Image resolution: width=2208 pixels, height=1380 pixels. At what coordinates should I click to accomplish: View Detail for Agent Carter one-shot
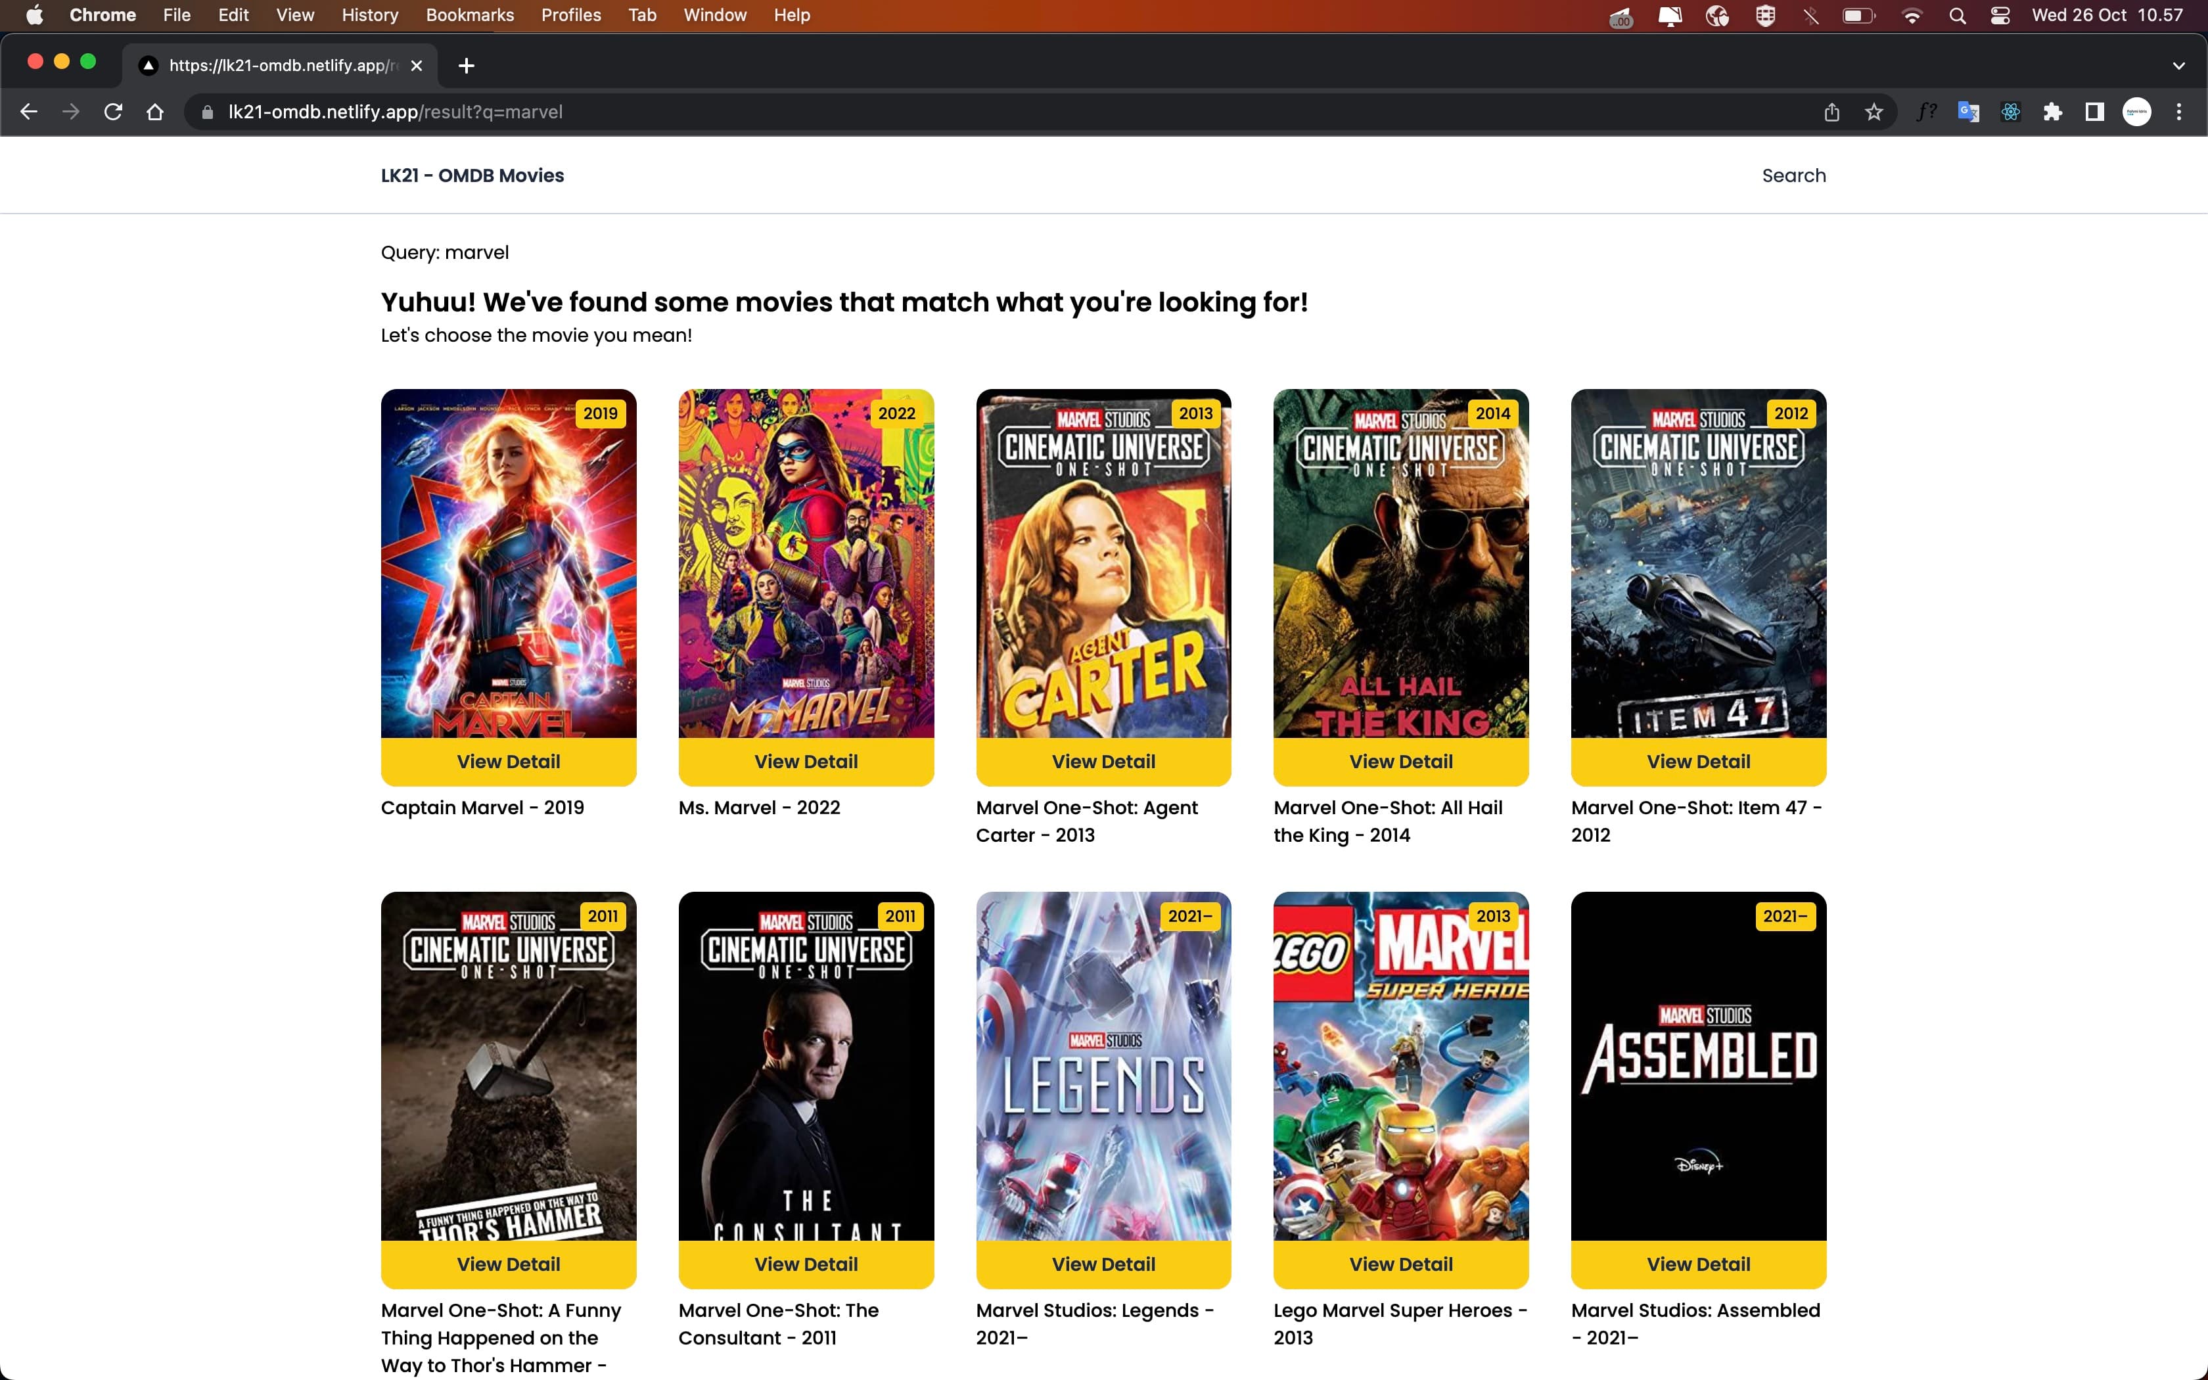pos(1103,761)
